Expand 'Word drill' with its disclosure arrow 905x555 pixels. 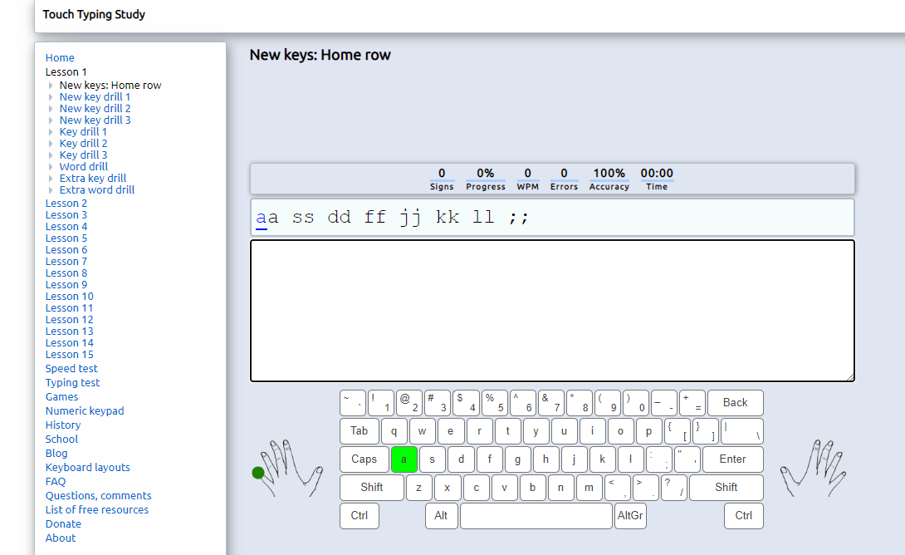coord(51,166)
